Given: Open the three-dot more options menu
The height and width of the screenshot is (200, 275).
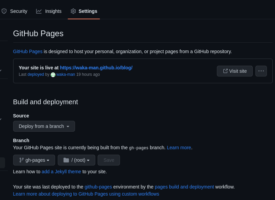Looking at the screenshot, I should tap(261, 71).
